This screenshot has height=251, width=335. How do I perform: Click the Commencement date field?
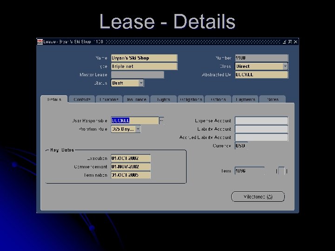(x=131, y=167)
